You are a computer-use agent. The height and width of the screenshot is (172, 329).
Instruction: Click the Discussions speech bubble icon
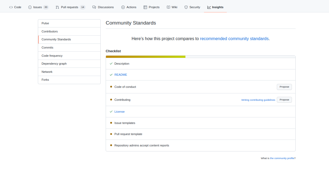[94, 7]
